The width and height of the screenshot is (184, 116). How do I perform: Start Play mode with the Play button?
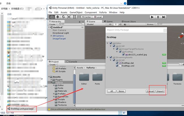(152, 17)
